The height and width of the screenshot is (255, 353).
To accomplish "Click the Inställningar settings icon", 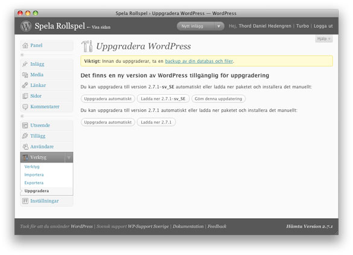I will coord(25,201).
